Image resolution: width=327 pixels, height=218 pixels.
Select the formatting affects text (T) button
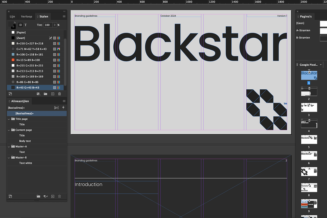point(26,25)
